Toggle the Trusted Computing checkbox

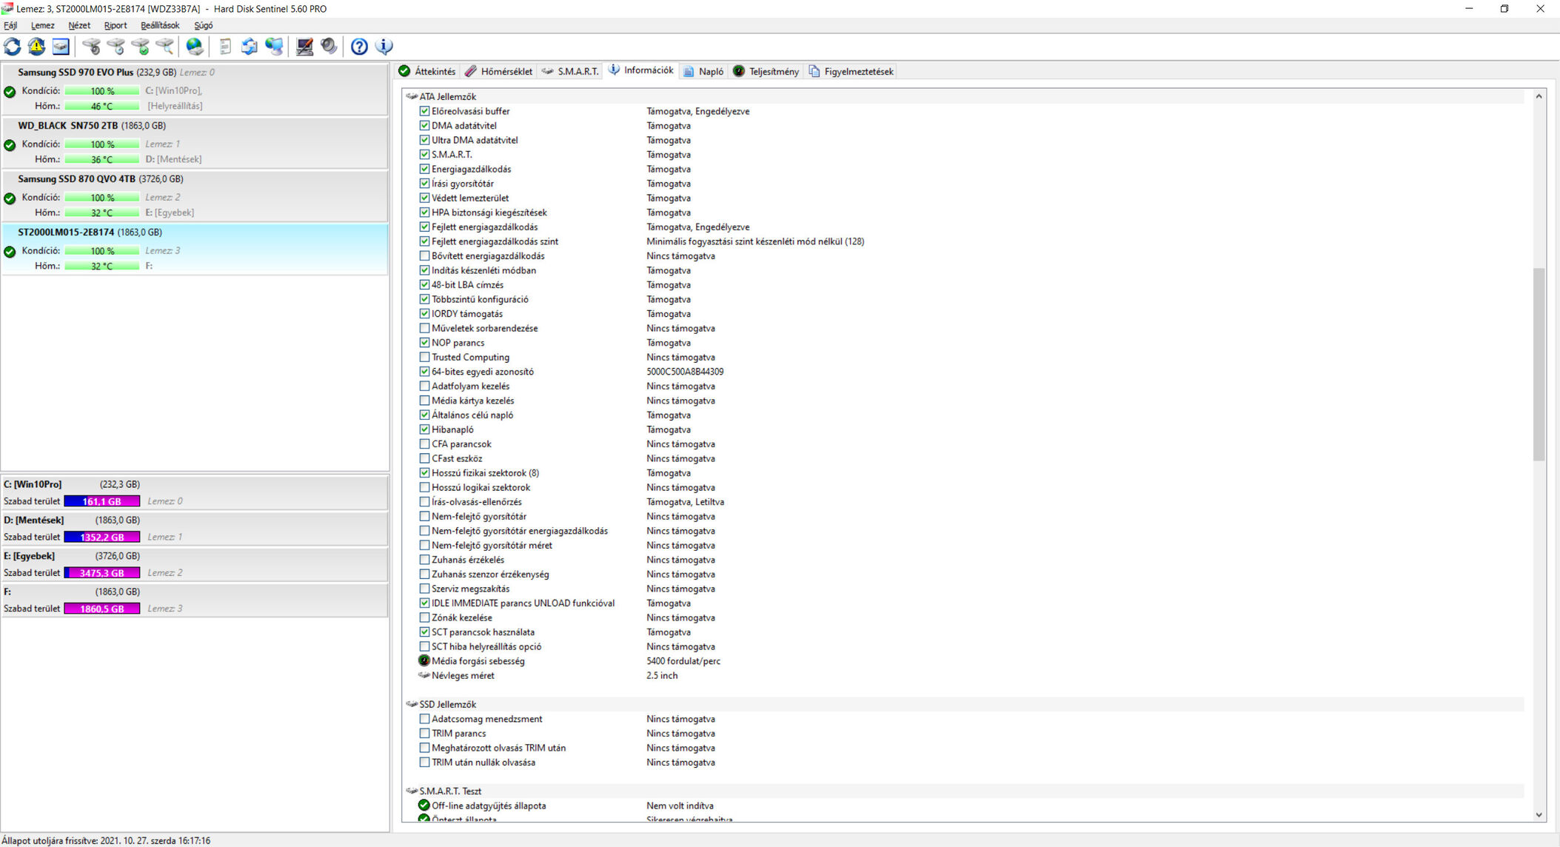coord(424,357)
